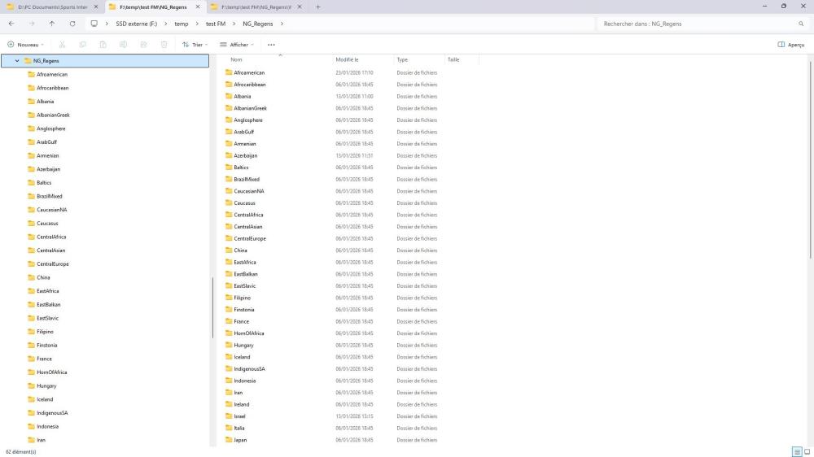
Task: Select CentralEurope folder in file list
Action: pos(250,238)
